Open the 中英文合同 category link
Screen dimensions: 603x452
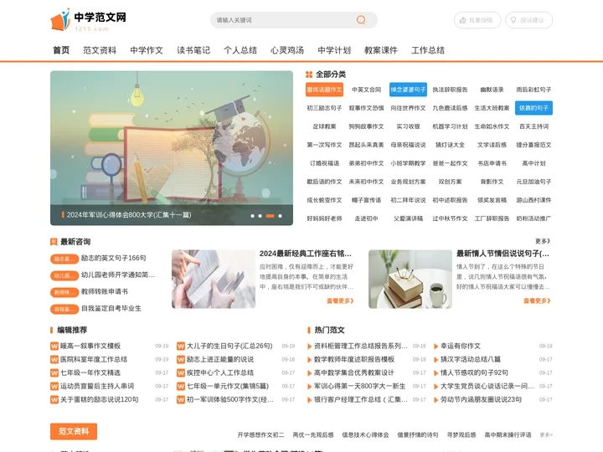[x=366, y=90]
